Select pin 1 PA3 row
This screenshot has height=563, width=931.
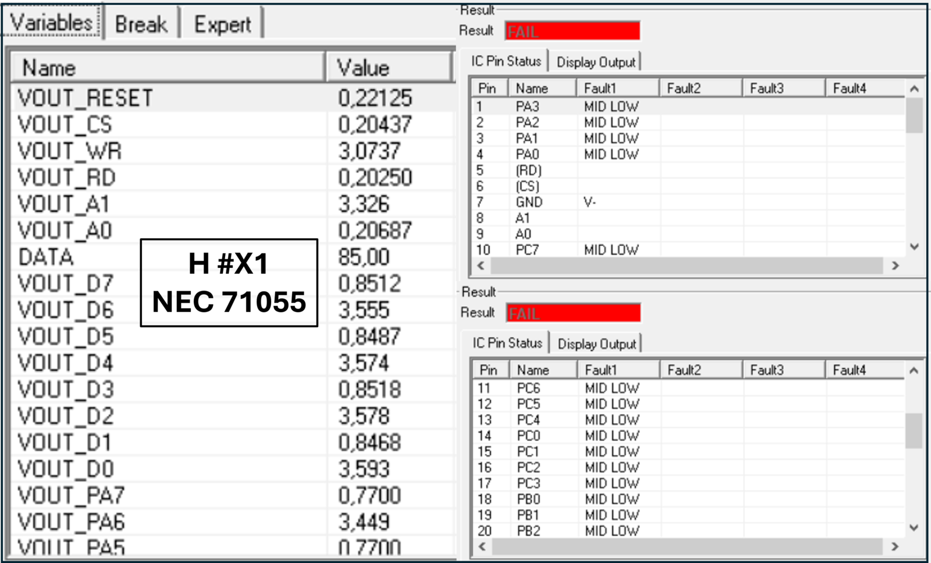coord(688,107)
